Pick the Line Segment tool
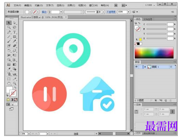Screen dimensions: 184x137 click(9, 37)
